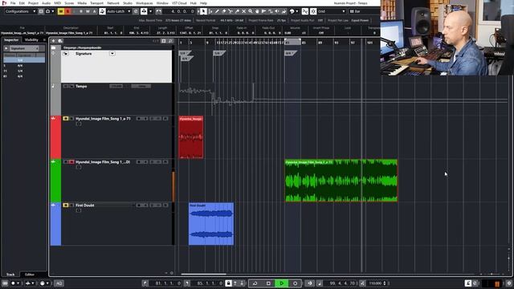
Task: Select the Track tab at bottom left
Action: click(10, 275)
